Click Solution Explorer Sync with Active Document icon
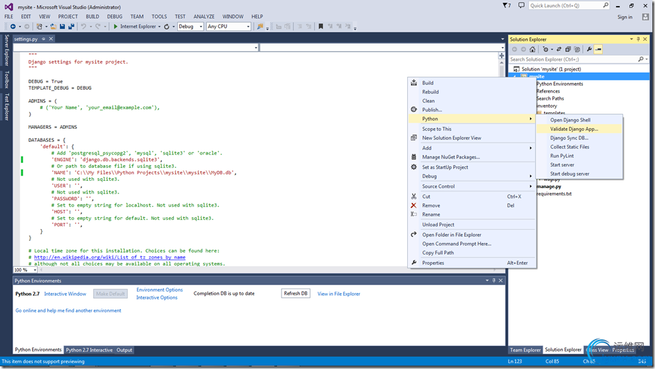 559,50
